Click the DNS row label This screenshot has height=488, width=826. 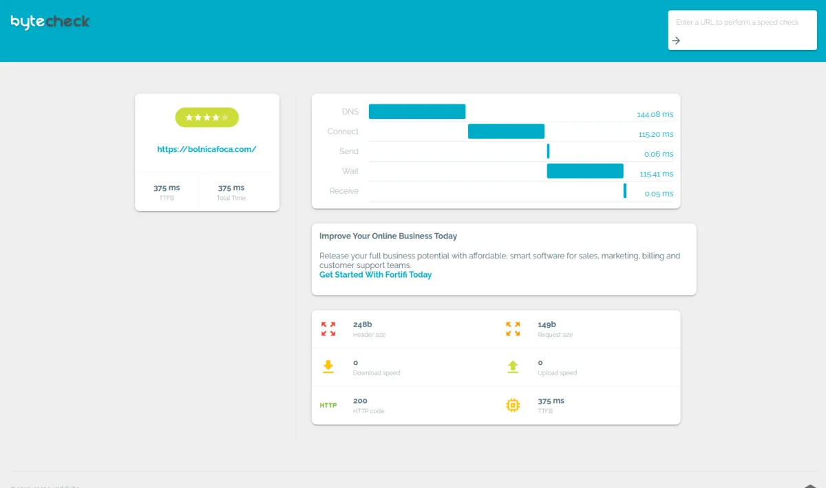350,111
